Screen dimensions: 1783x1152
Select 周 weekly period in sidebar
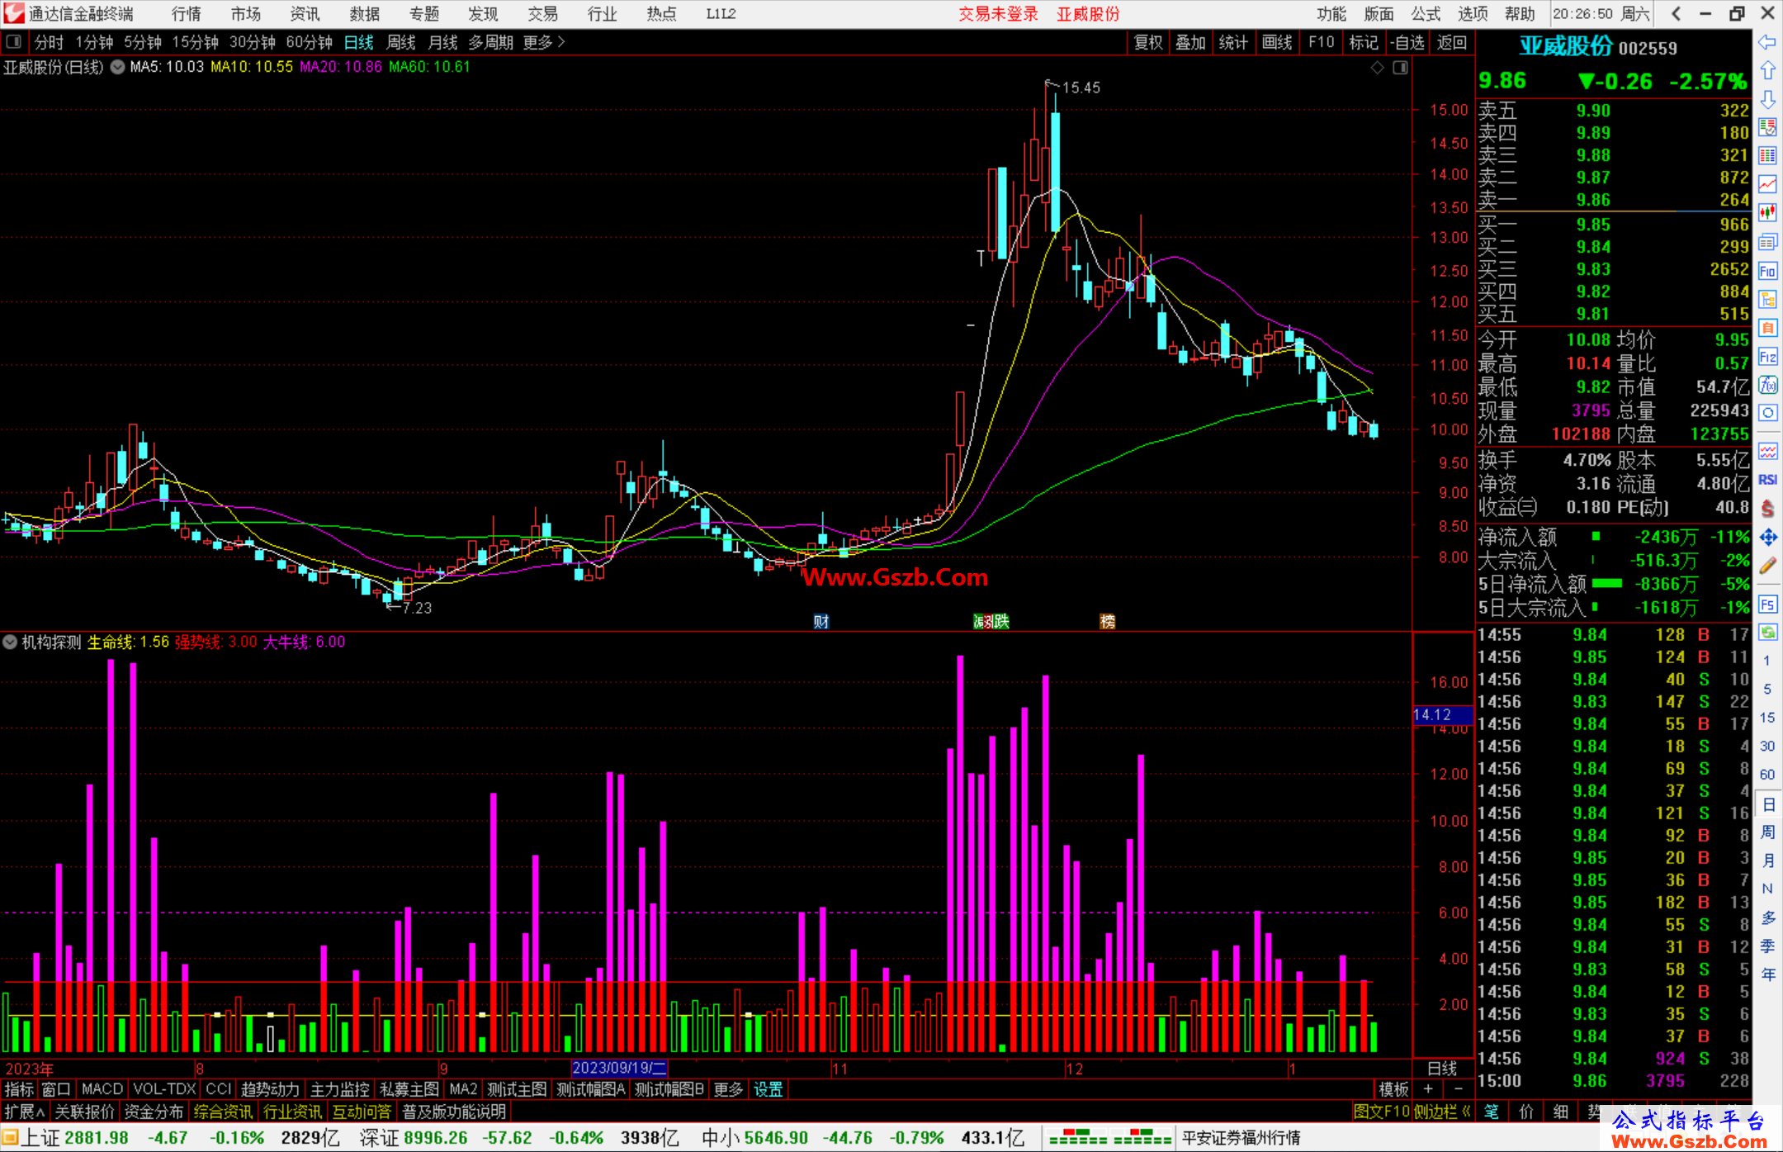[x=1767, y=832]
